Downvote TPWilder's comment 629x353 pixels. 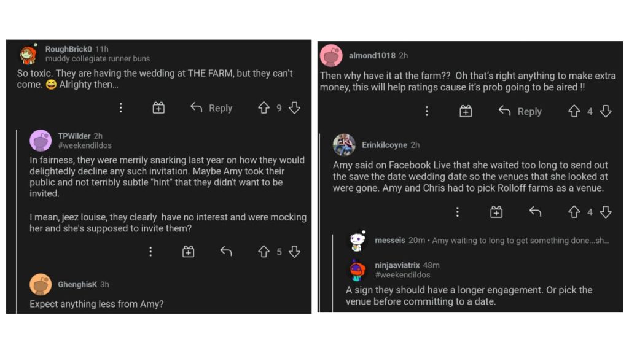click(294, 252)
